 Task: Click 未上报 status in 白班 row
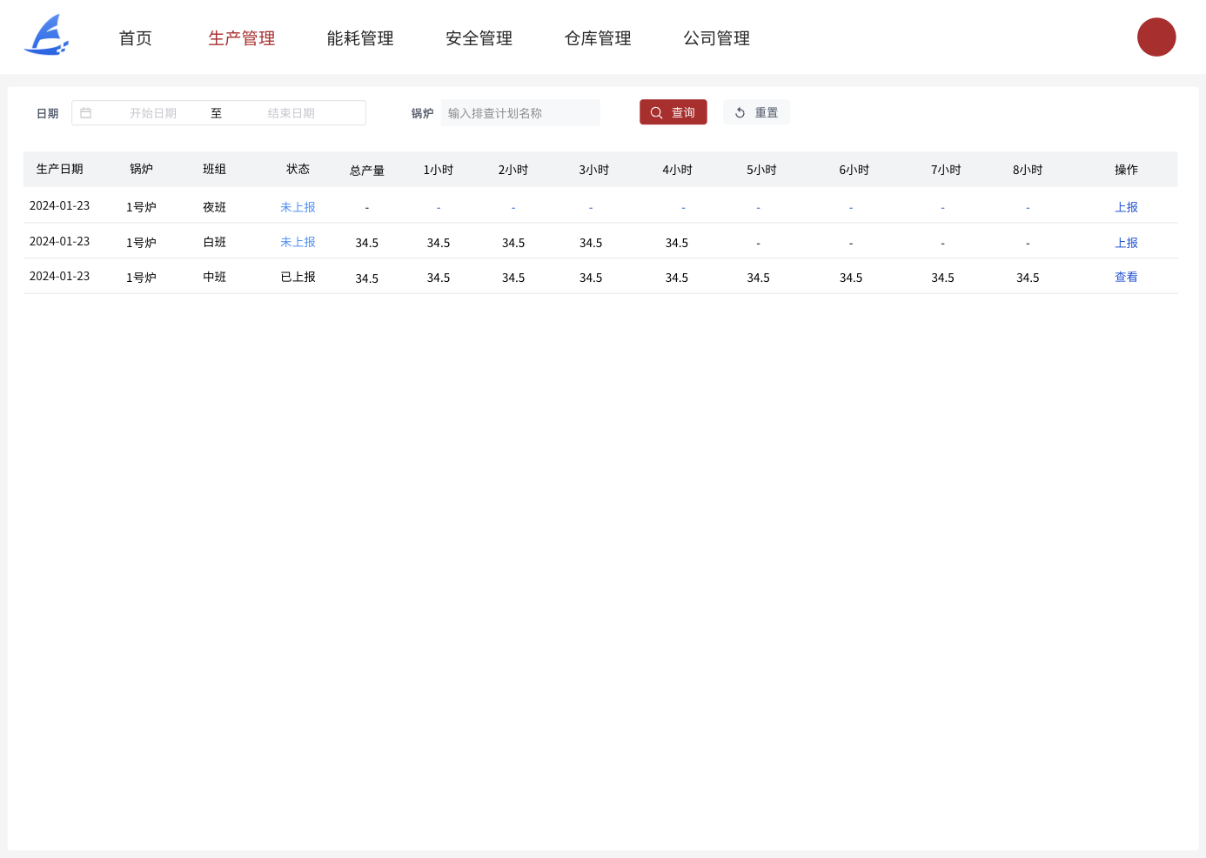pos(298,242)
